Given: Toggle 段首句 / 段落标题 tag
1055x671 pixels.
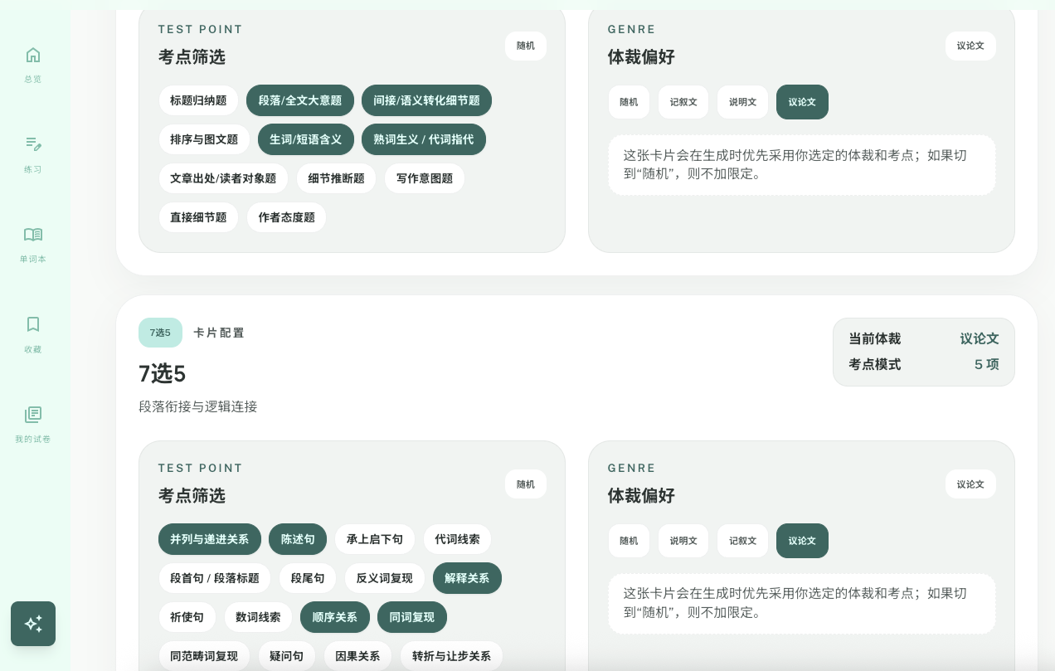Looking at the screenshot, I should pyautogui.click(x=215, y=578).
